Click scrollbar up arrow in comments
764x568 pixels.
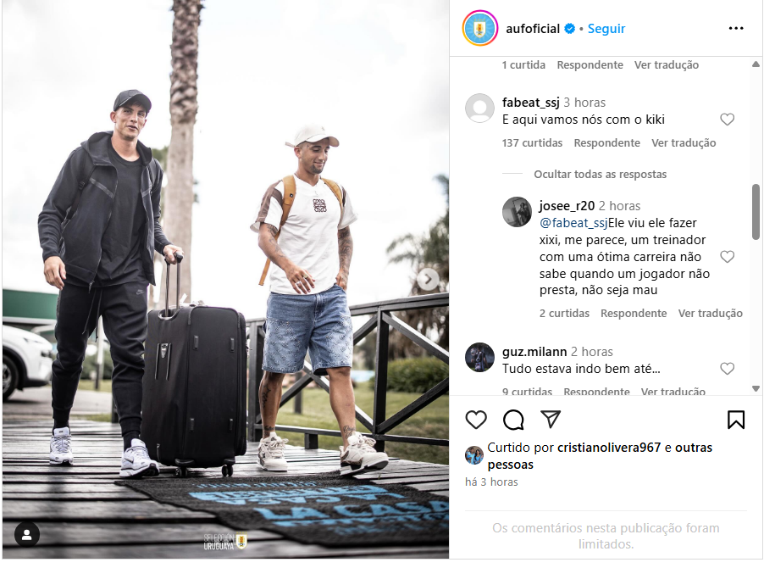pyautogui.click(x=756, y=64)
